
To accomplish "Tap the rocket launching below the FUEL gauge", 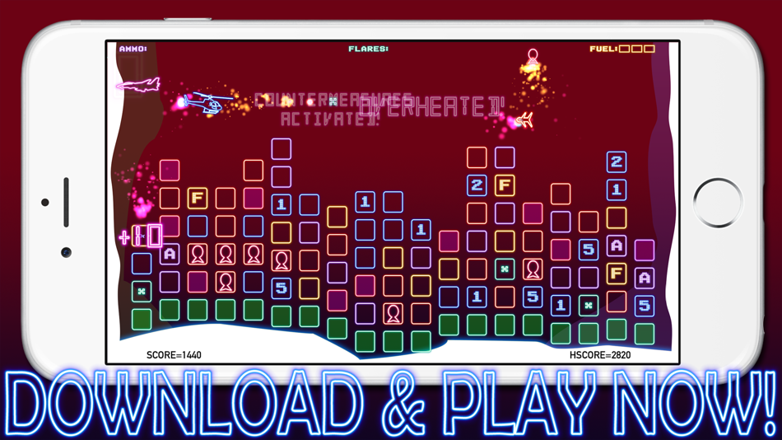I will (x=533, y=58).
